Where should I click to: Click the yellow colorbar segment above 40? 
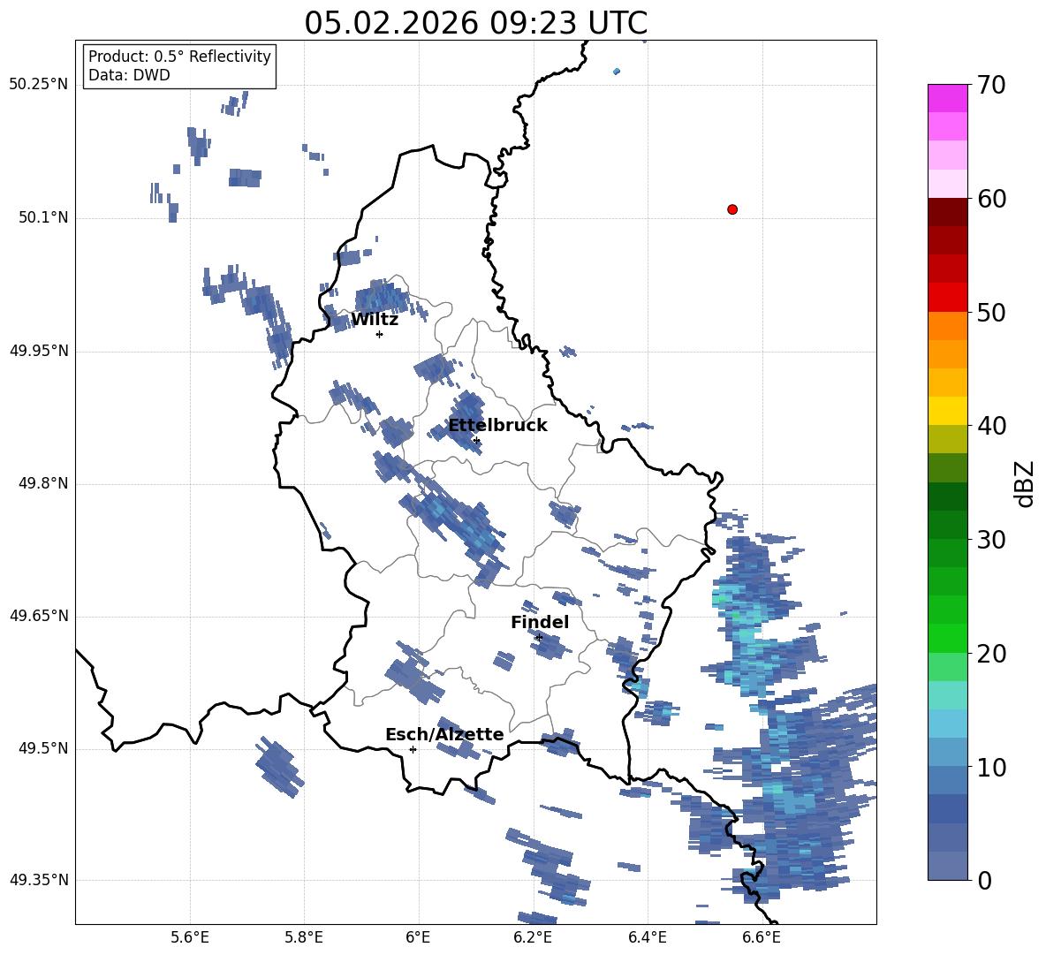tap(947, 411)
